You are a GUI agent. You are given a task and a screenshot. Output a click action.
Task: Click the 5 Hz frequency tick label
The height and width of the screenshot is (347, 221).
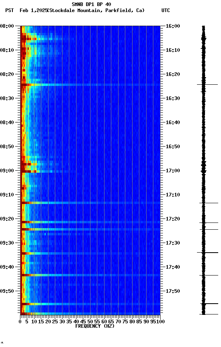(27, 322)
